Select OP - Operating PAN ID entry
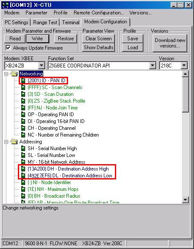This screenshot has width=194, height=249. click(x=51, y=115)
